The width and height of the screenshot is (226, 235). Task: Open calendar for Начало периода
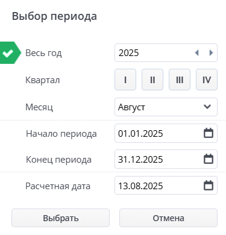(x=209, y=133)
